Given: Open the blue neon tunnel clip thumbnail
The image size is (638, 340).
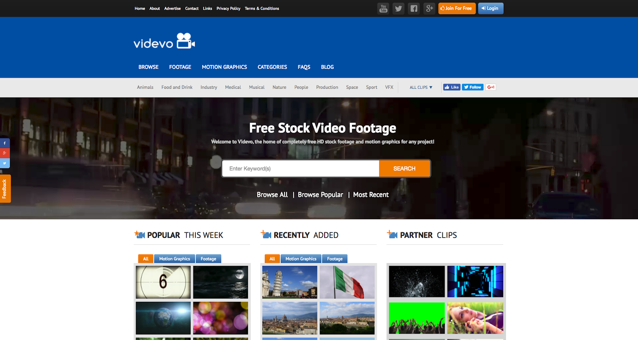Looking at the screenshot, I should [475, 281].
